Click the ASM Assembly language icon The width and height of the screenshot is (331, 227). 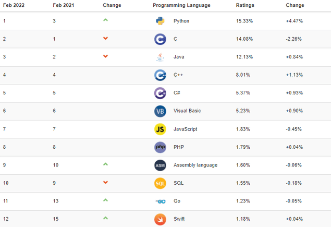coord(160,165)
